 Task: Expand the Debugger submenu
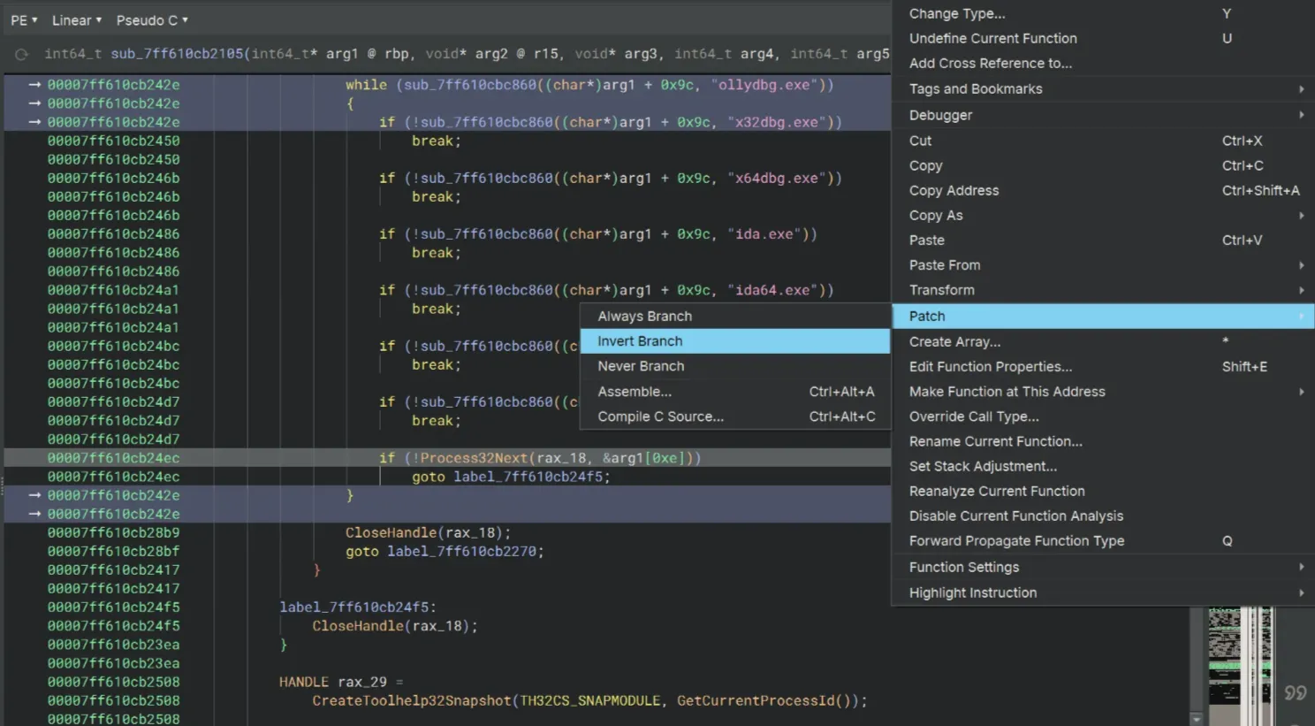pyautogui.click(x=940, y=115)
